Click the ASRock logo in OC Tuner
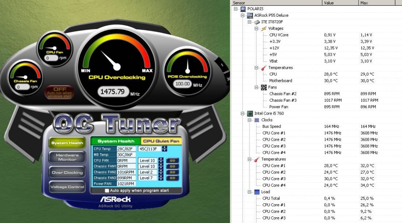The width and height of the screenshot is (402, 223). (115, 199)
